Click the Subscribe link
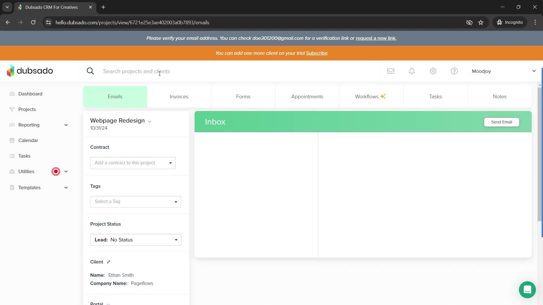The image size is (543, 305). 317,53
